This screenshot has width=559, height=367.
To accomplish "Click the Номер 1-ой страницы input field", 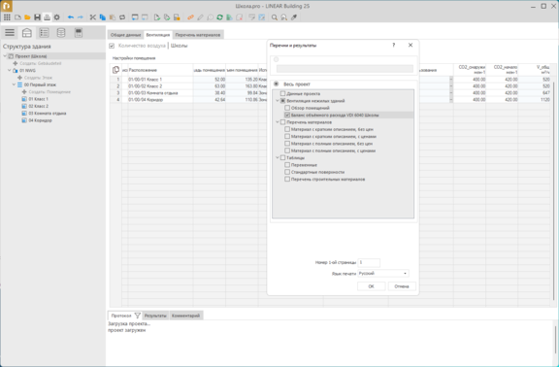I will pyautogui.click(x=369, y=262).
